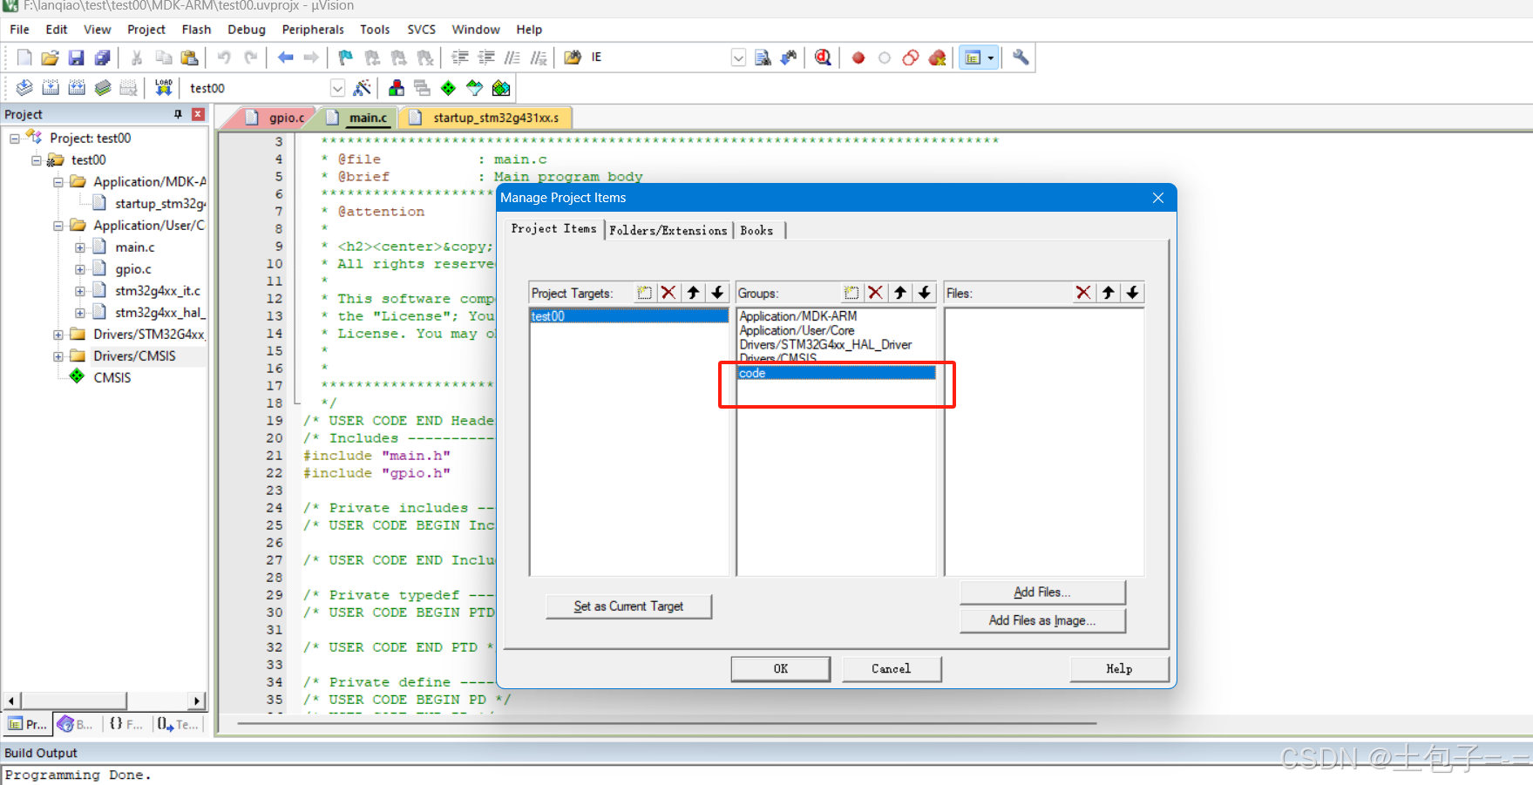Select stm32g4xx_it.c in project tree
The image size is (1533, 785).
click(x=157, y=291)
